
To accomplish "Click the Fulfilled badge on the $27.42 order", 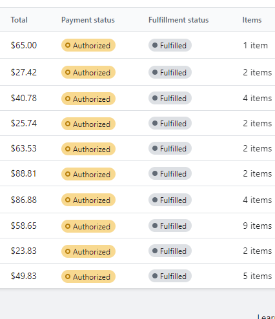I will [x=170, y=72].
